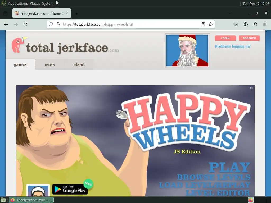271x203 pixels.
Task: Reload the page with the refresh icon
Action: (25, 25)
